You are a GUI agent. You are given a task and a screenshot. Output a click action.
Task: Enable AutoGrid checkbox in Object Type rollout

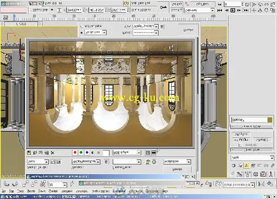(x=240, y=145)
